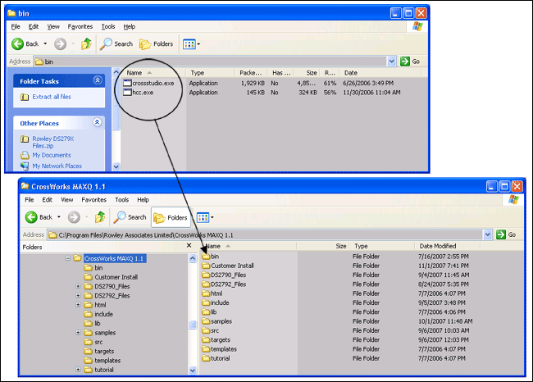This screenshot has width=533, height=382.
Task: Open Back history dropdown arrow in bin window
Action: 45,43
